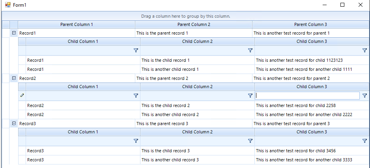Image resolution: width=370 pixels, height=168 pixels.
Task: Sort by Parent Column 1 header
Action: (x=77, y=24)
